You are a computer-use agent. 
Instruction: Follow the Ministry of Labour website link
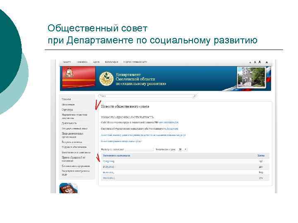coord(168,123)
